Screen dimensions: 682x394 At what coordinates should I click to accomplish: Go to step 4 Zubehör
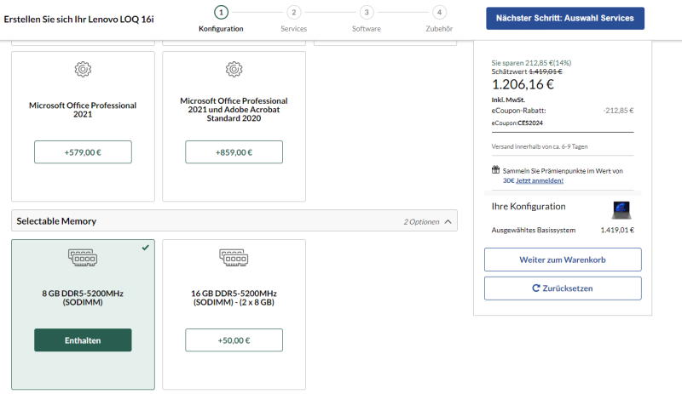pos(439,20)
